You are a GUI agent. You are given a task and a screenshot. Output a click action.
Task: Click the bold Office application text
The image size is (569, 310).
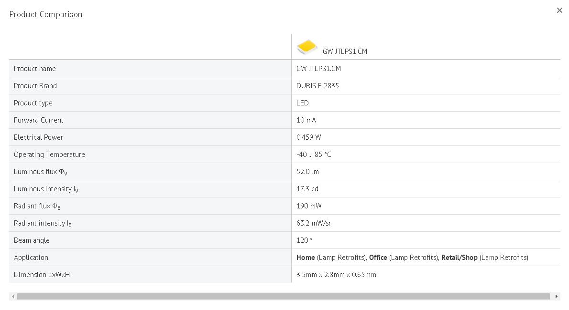(x=378, y=258)
